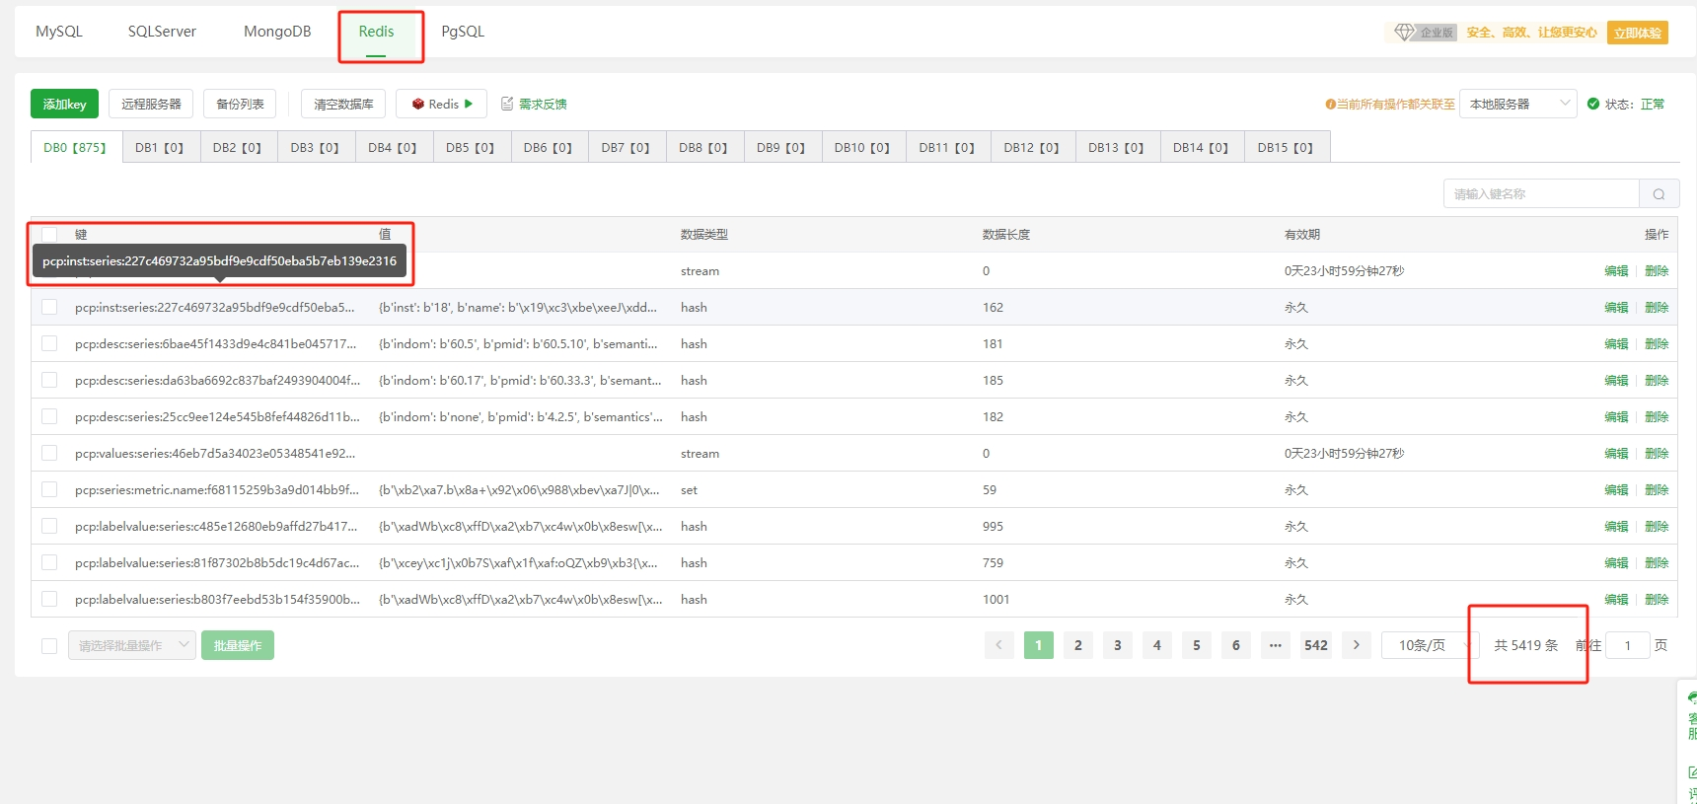Viewport: 1697px width, 804px height.
Task: Check the pcp:inst:series:227c469732 row checkbox
Action: tap(49, 307)
